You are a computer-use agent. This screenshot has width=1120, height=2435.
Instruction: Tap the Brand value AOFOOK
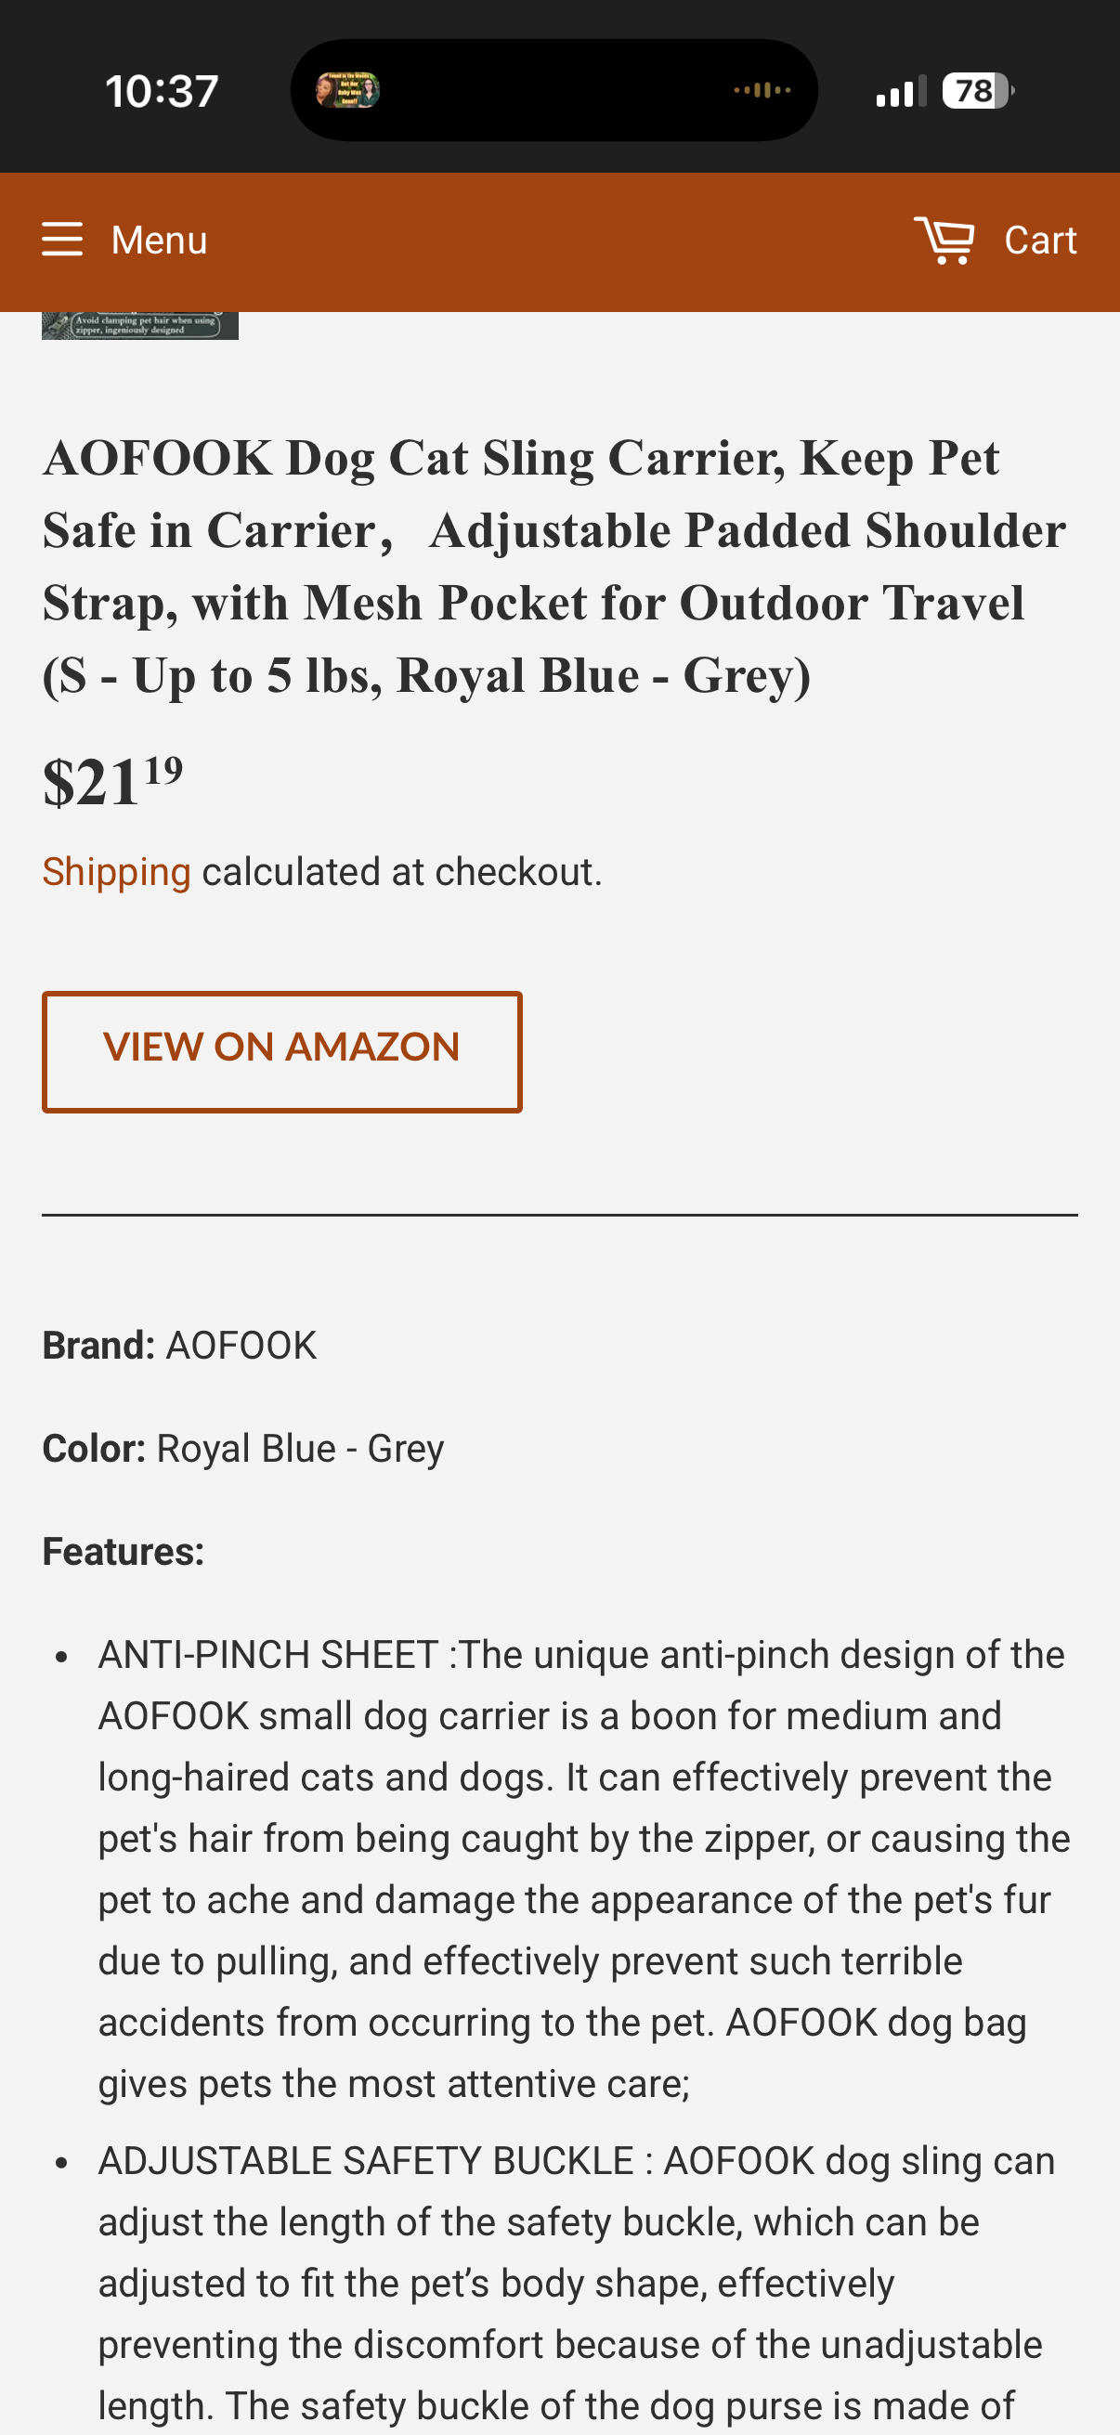click(x=241, y=1344)
